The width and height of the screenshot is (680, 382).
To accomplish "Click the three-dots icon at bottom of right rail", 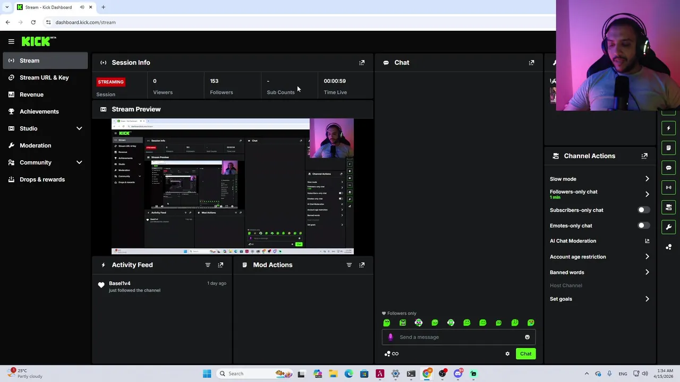I will click(x=669, y=247).
